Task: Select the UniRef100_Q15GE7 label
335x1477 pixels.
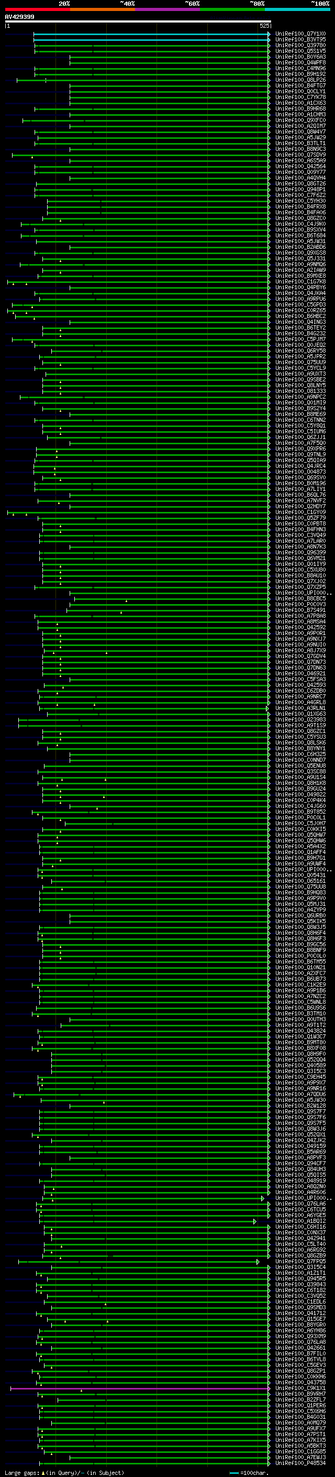Action: (300, 1319)
